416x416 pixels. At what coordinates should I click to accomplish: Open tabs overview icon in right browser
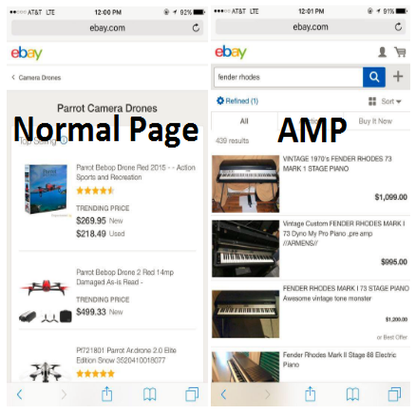click(395, 394)
